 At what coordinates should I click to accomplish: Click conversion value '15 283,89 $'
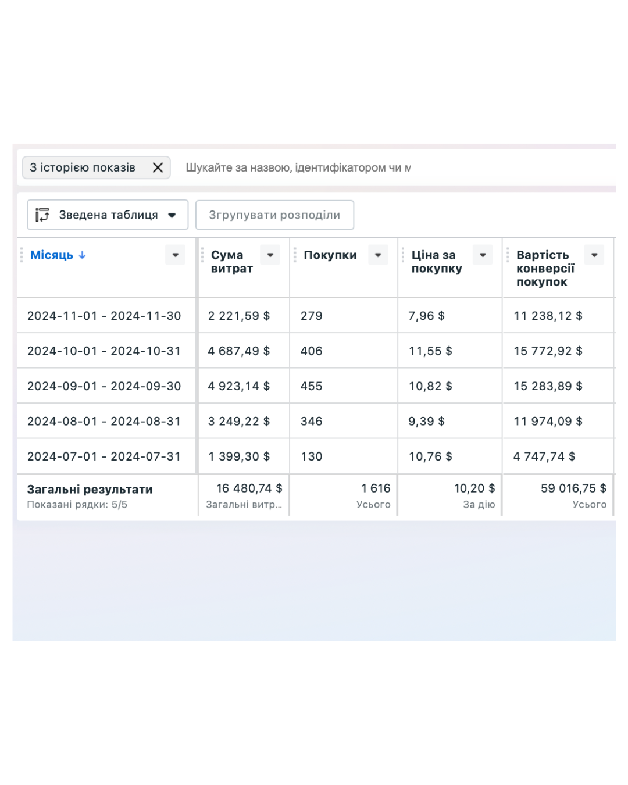(x=548, y=386)
